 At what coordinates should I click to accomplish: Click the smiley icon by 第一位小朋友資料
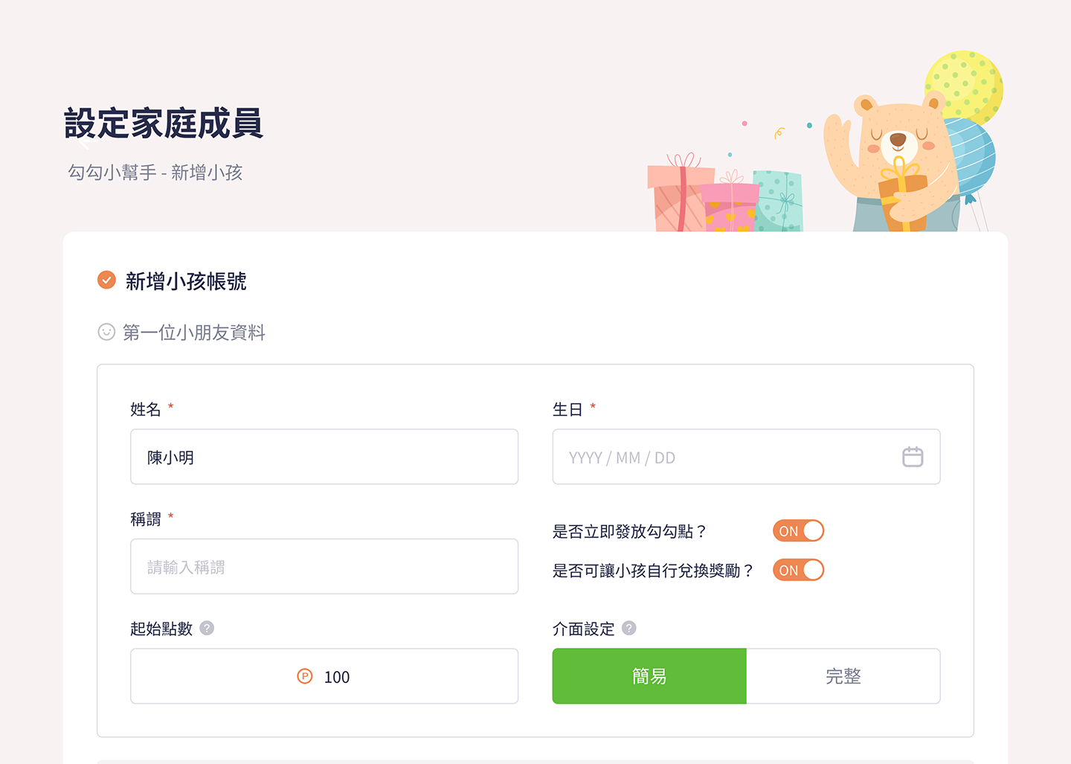point(106,332)
